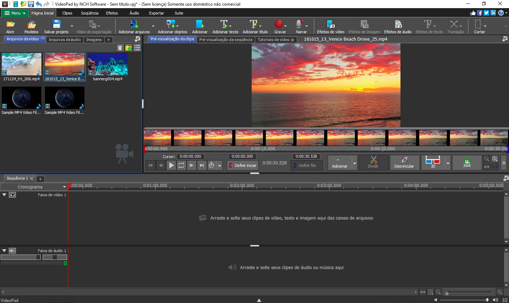Open the Arquivos de áudio tab
509x303 pixels.
point(65,40)
